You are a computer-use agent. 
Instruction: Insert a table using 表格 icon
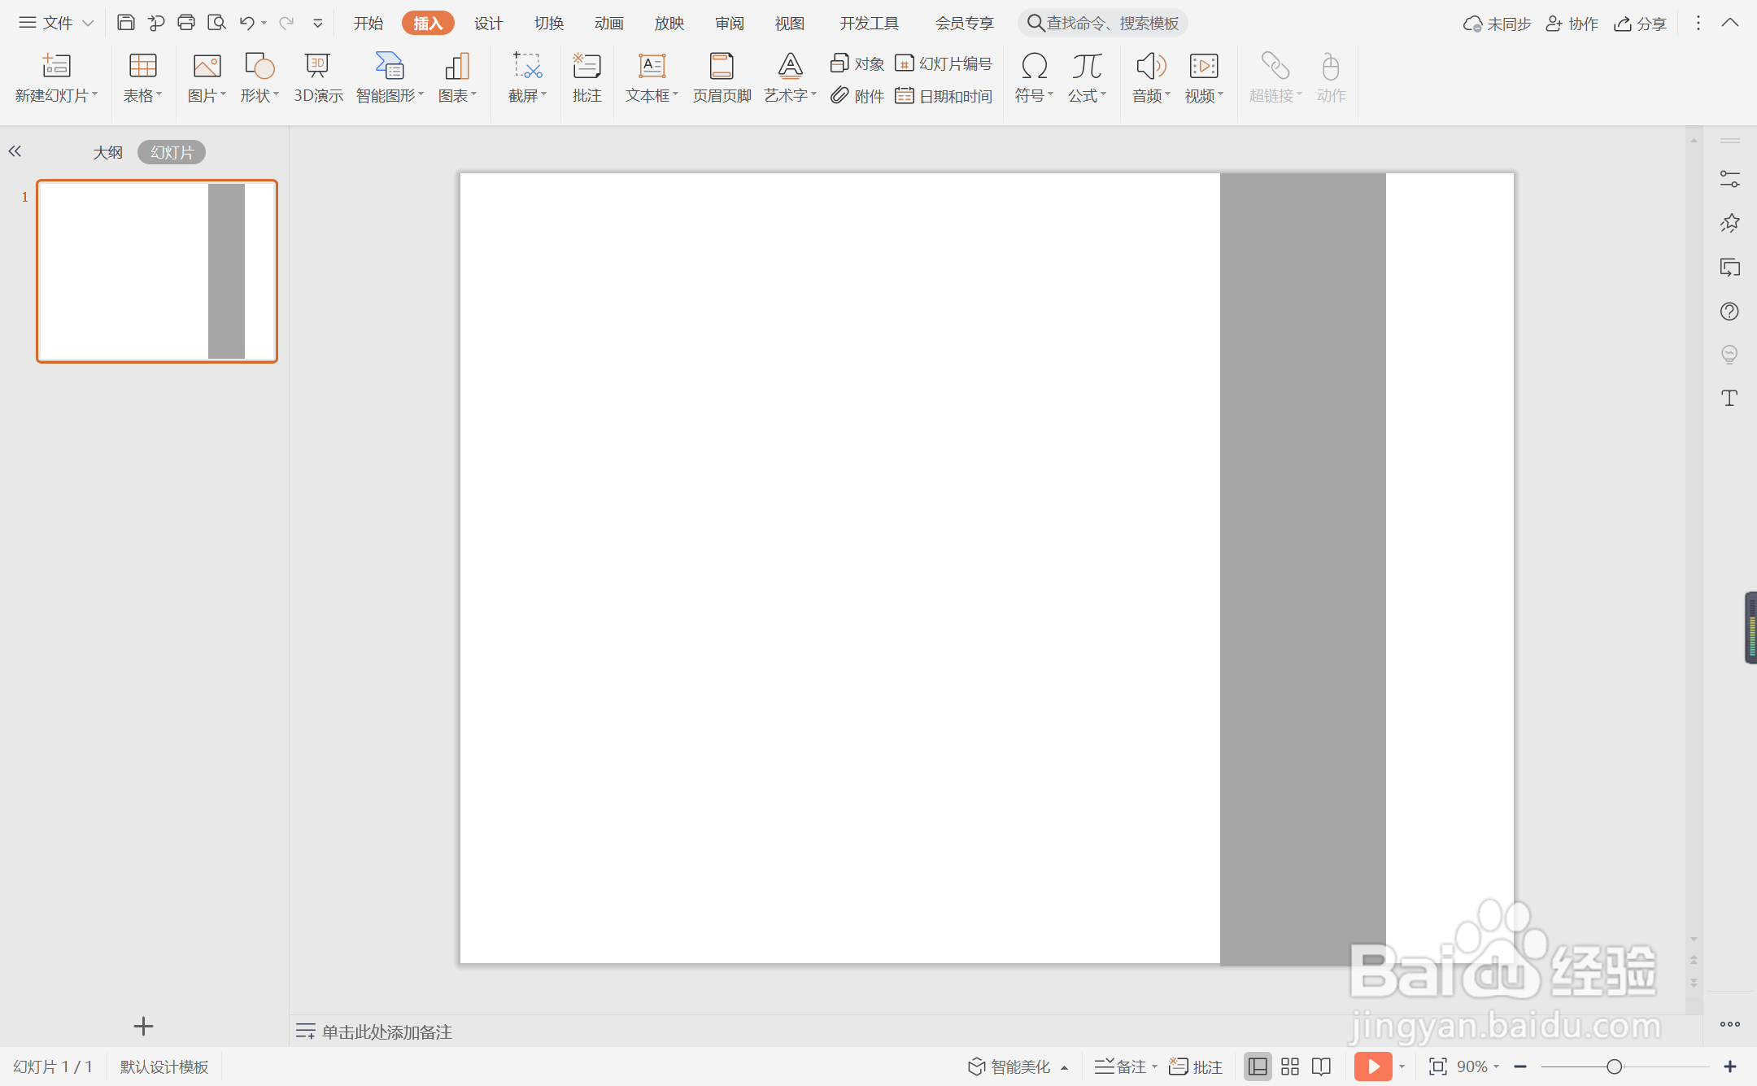point(142,66)
